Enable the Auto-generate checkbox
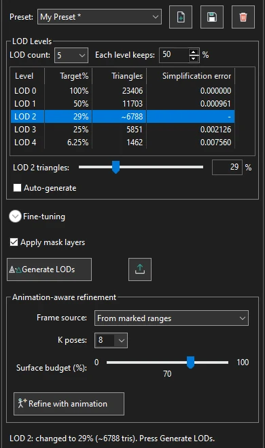This screenshot has width=265, height=448. point(17,188)
